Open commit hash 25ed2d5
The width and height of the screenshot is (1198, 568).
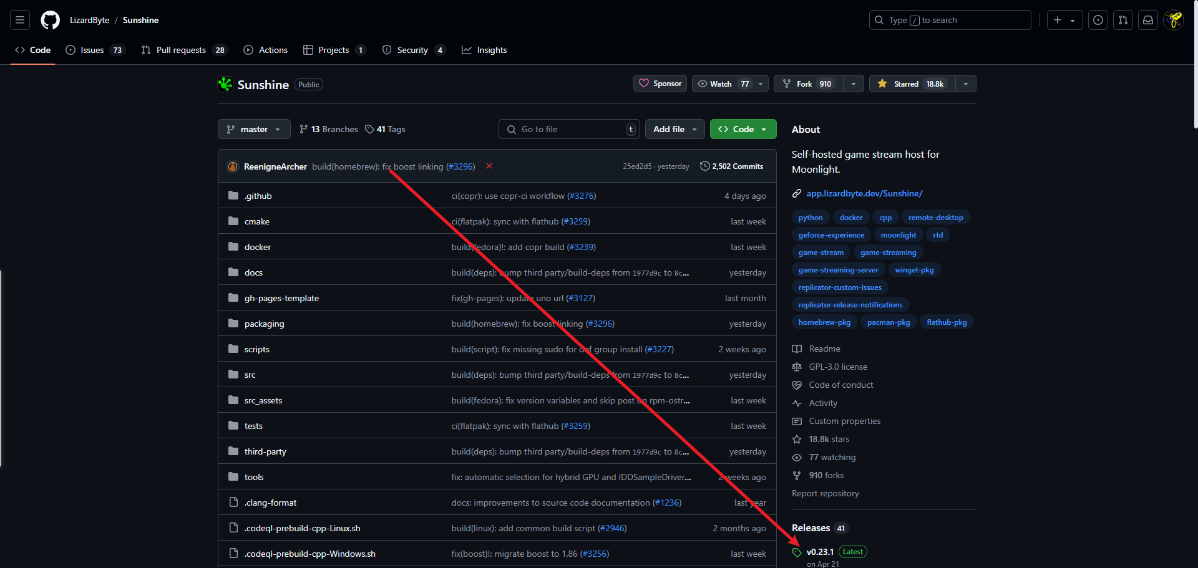tap(637, 166)
